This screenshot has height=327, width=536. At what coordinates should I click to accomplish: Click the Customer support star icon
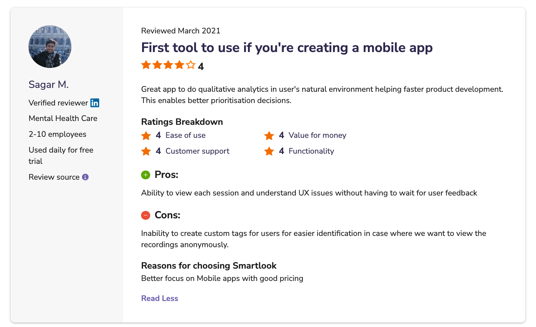point(146,151)
